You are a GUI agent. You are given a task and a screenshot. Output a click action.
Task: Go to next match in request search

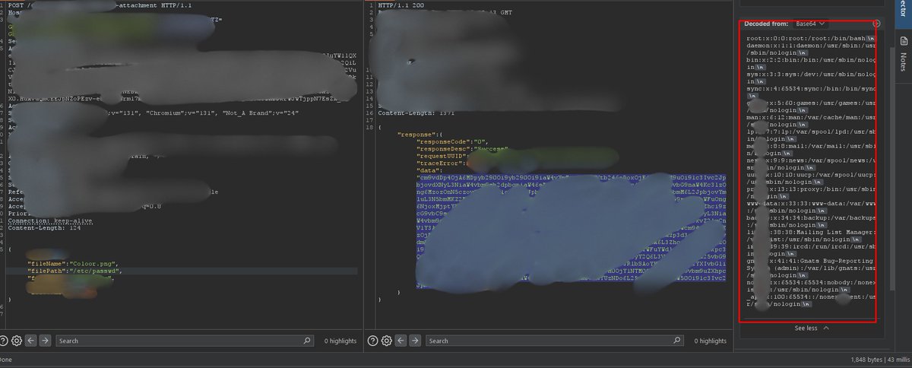[x=45, y=341]
